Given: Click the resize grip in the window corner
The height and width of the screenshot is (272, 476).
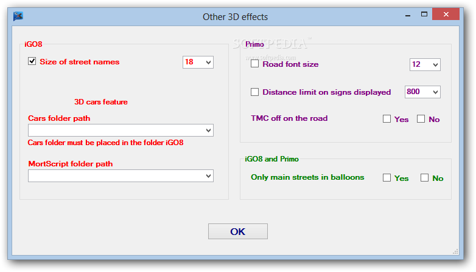Looking at the screenshot, I should [x=455, y=251].
